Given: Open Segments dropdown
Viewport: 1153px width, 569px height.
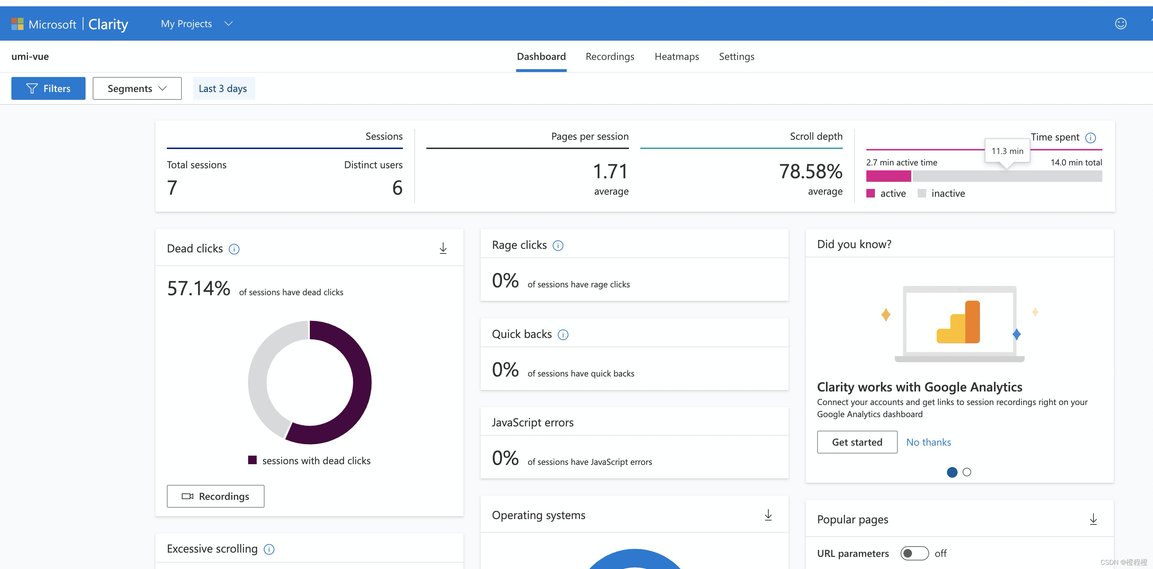Looking at the screenshot, I should [x=137, y=89].
